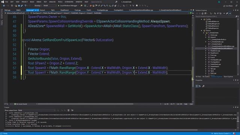The height and width of the screenshot is (135, 240).
Task: Expand the DeadZone.cpp tree node
Action: coord(206,51)
